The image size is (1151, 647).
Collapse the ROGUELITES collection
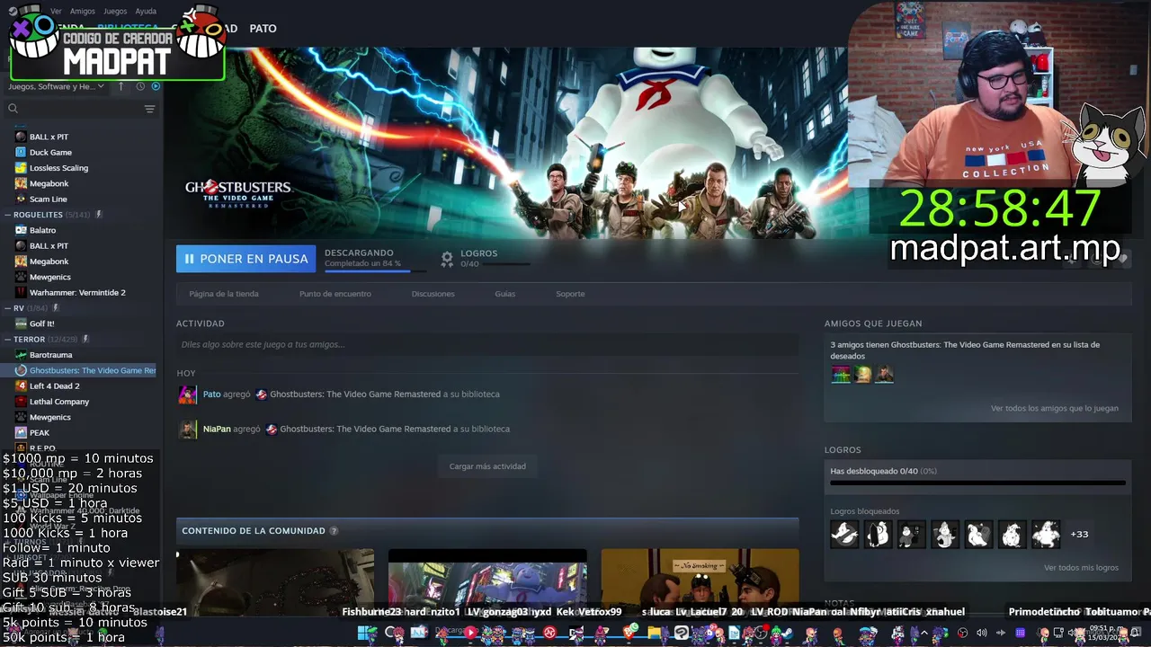click(x=7, y=215)
